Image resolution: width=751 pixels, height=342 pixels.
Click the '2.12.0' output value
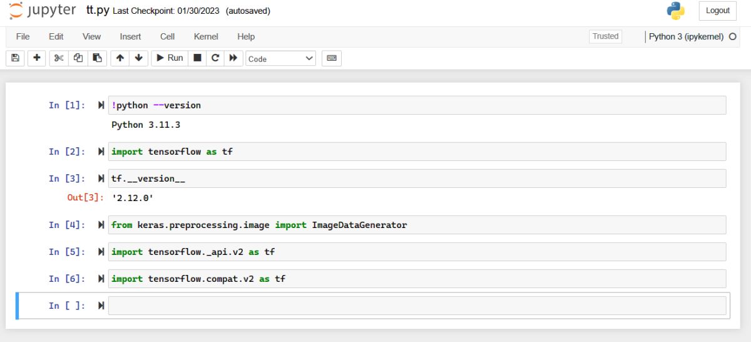click(133, 198)
